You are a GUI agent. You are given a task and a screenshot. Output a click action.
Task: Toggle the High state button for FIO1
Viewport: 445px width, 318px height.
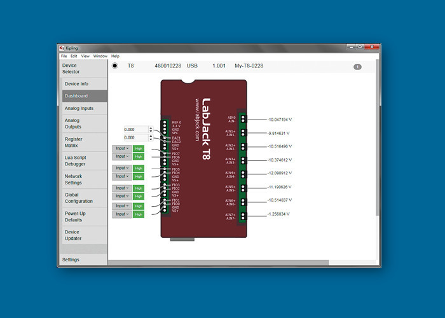[x=139, y=206]
